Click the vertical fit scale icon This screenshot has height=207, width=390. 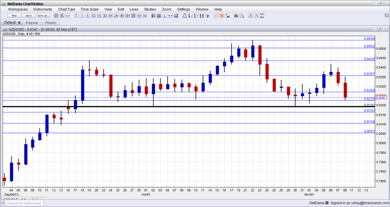tap(262, 16)
